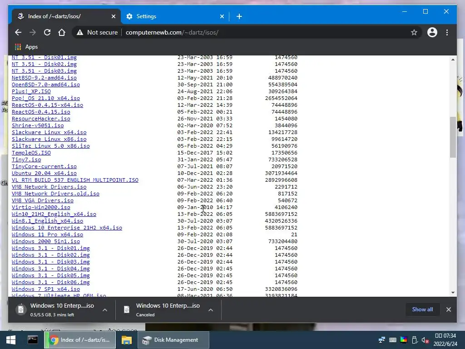The image size is (465, 349).
Task: Click the page scrollbar down arrow
Action: pos(453,293)
